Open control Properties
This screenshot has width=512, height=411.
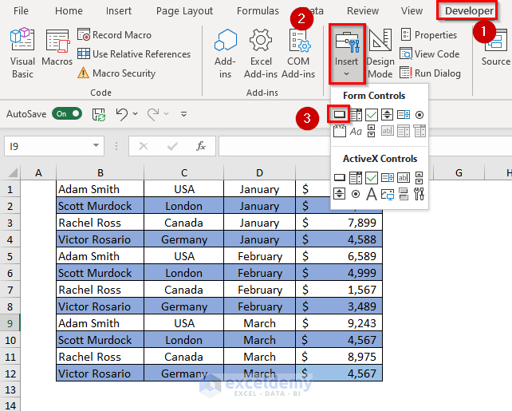click(428, 34)
